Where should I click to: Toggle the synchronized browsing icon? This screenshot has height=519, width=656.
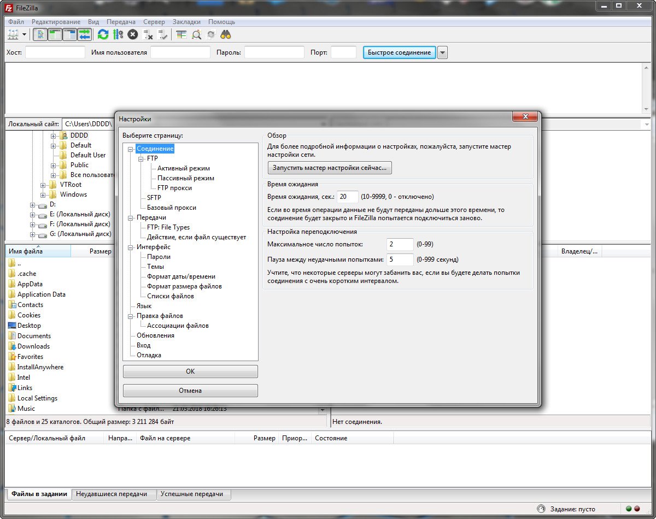(211, 34)
